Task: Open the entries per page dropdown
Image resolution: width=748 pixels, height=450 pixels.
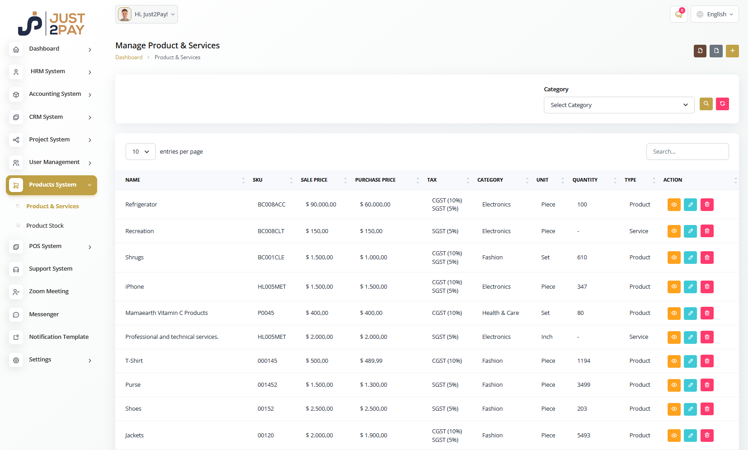Action: [x=140, y=152]
